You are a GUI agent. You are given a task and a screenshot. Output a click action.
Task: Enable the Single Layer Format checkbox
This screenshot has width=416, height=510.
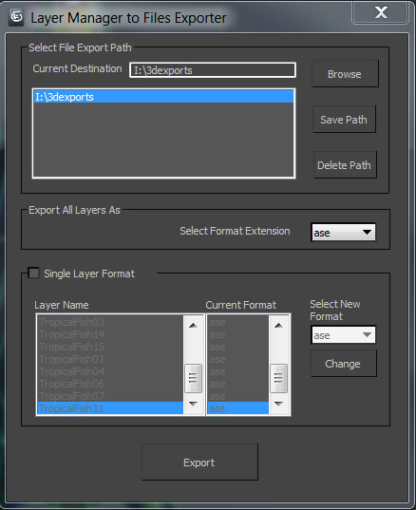pyautogui.click(x=33, y=274)
